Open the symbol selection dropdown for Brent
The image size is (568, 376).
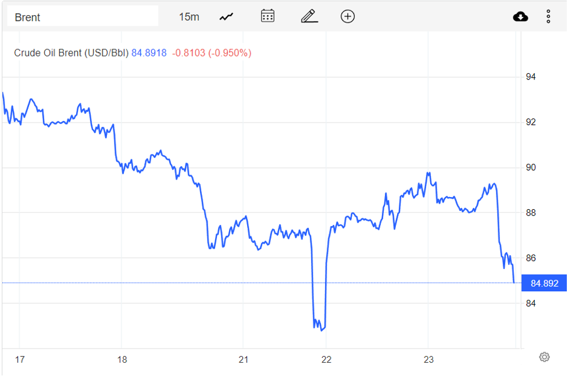81,16
